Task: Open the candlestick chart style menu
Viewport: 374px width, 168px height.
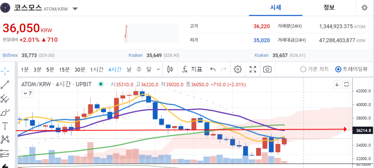Action: (x=170, y=69)
